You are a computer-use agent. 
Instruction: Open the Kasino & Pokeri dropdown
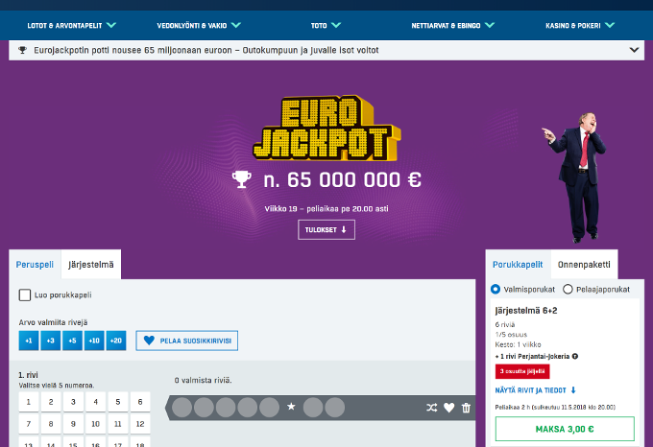point(580,25)
